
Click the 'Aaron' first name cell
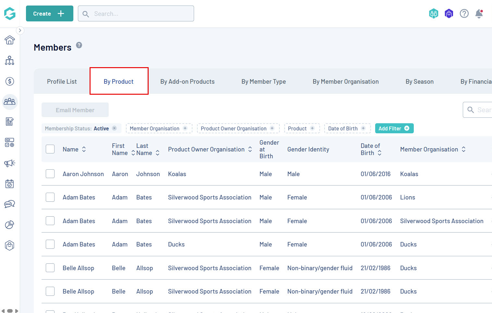pyautogui.click(x=120, y=174)
